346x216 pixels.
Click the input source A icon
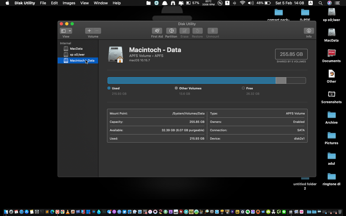click(x=311, y=3)
